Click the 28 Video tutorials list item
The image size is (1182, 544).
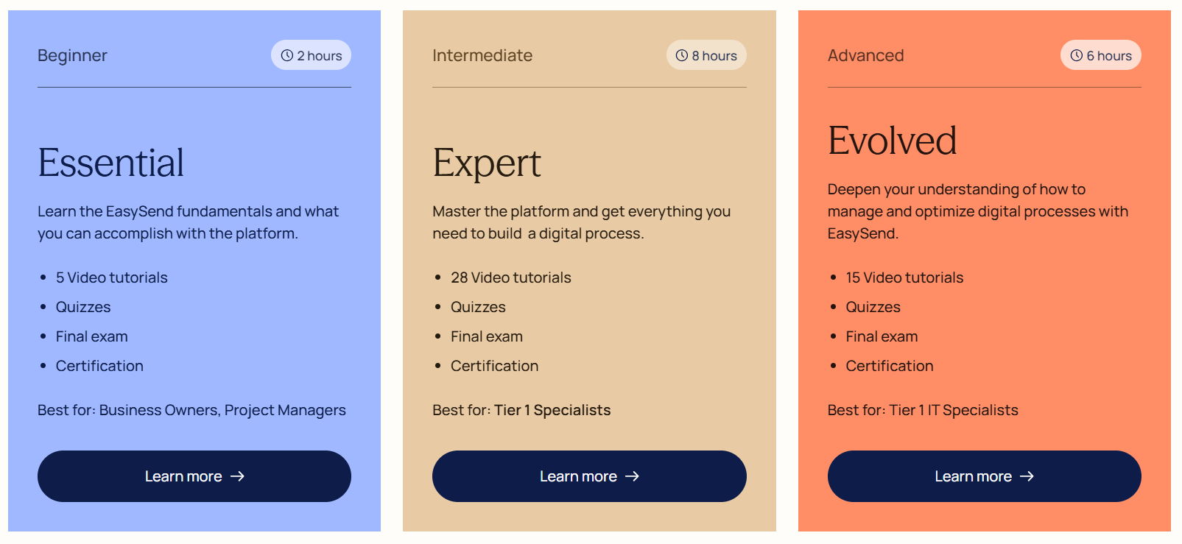(511, 278)
